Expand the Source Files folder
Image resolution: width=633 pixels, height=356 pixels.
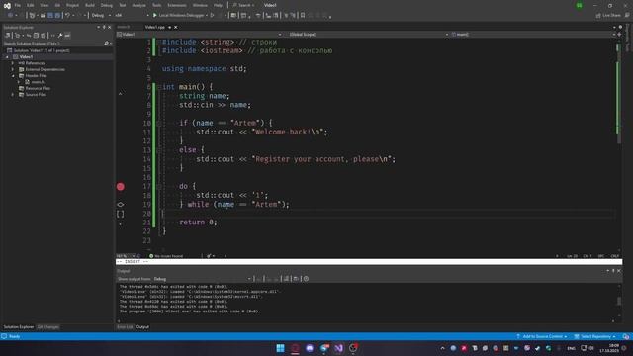pos(13,95)
